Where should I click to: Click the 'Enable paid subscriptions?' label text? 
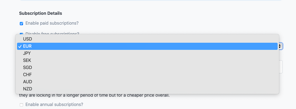tap(52, 23)
